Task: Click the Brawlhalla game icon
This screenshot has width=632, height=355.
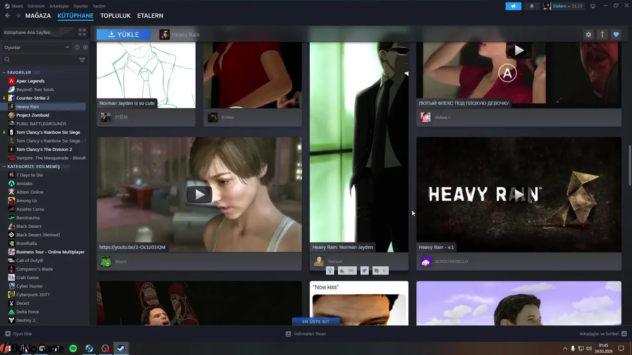Action: click(11, 243)
